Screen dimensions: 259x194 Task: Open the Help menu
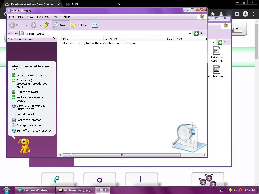67,17
